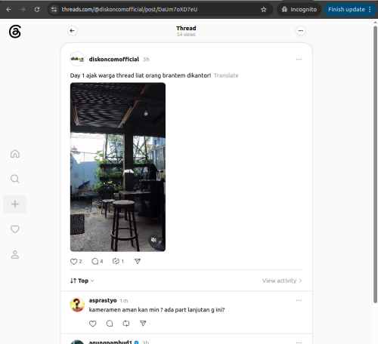The width and height of the screenshot is (378, 344).
Task: Create a new thread with plus button
Action: (x=15, y=204)
